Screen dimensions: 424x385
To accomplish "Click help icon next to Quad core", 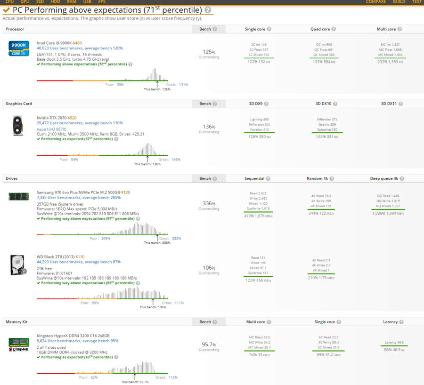I will point(334,29).
